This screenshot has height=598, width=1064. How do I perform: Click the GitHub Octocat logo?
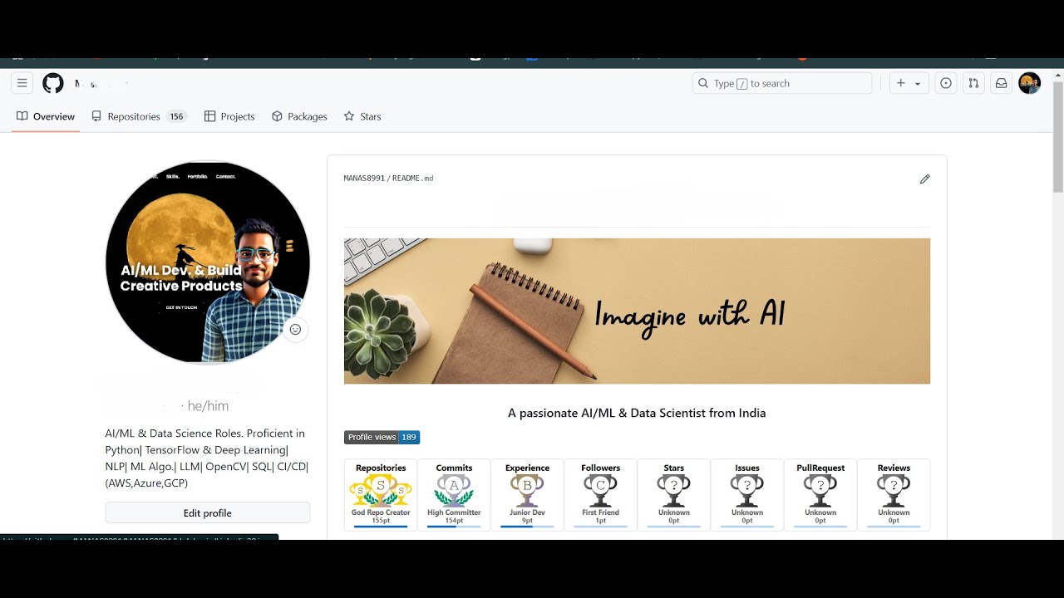pos(53,83)
